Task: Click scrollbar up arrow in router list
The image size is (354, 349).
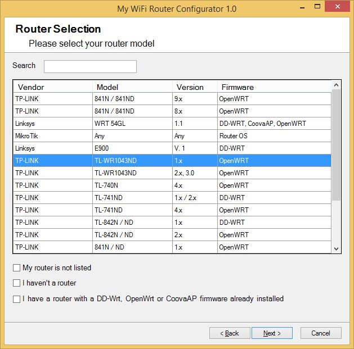Action: click(336, 85)
